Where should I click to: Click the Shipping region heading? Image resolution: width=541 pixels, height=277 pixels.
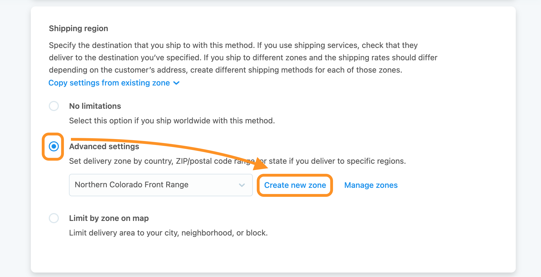pyautogui.click(x=78, y=28)
